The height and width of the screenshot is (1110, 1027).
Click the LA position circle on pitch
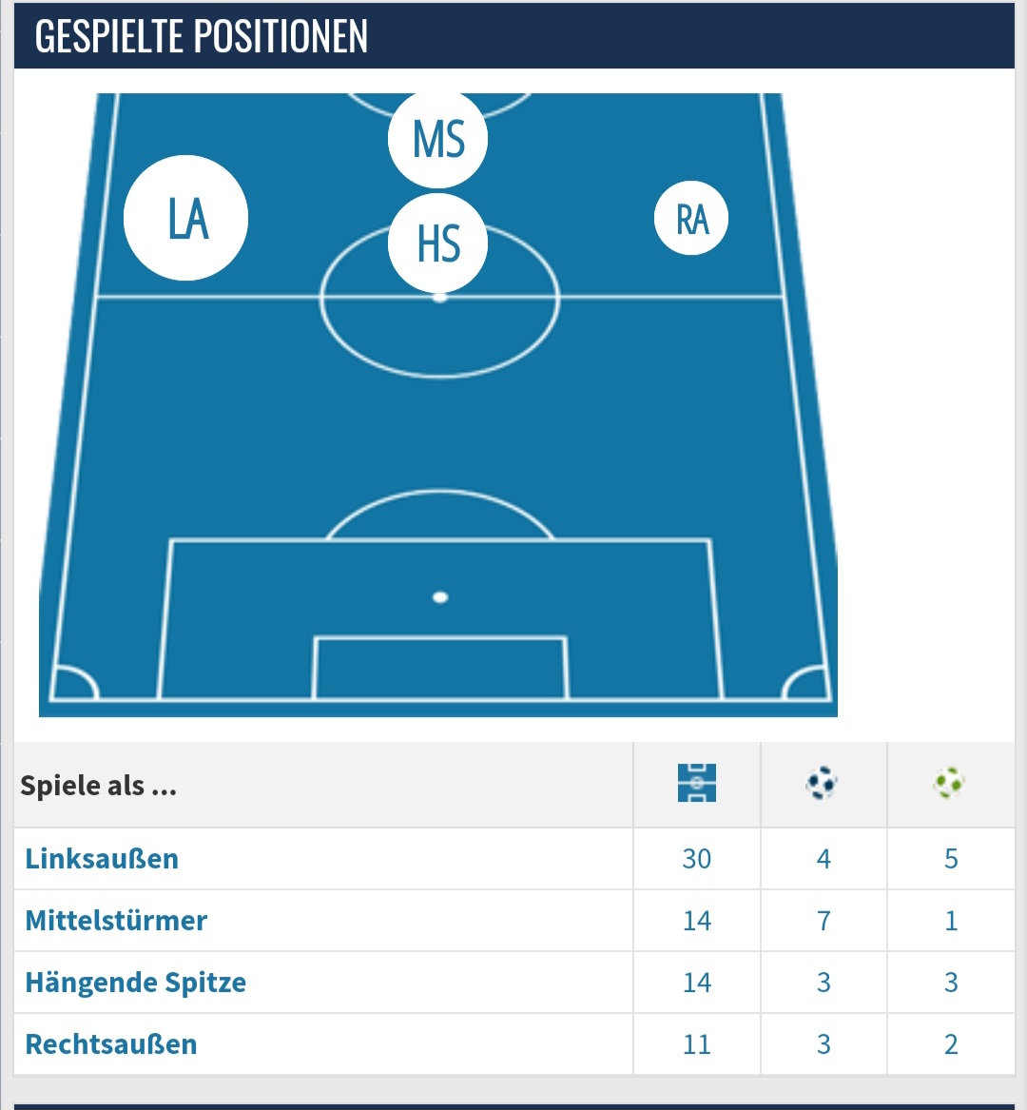(186, 218)
